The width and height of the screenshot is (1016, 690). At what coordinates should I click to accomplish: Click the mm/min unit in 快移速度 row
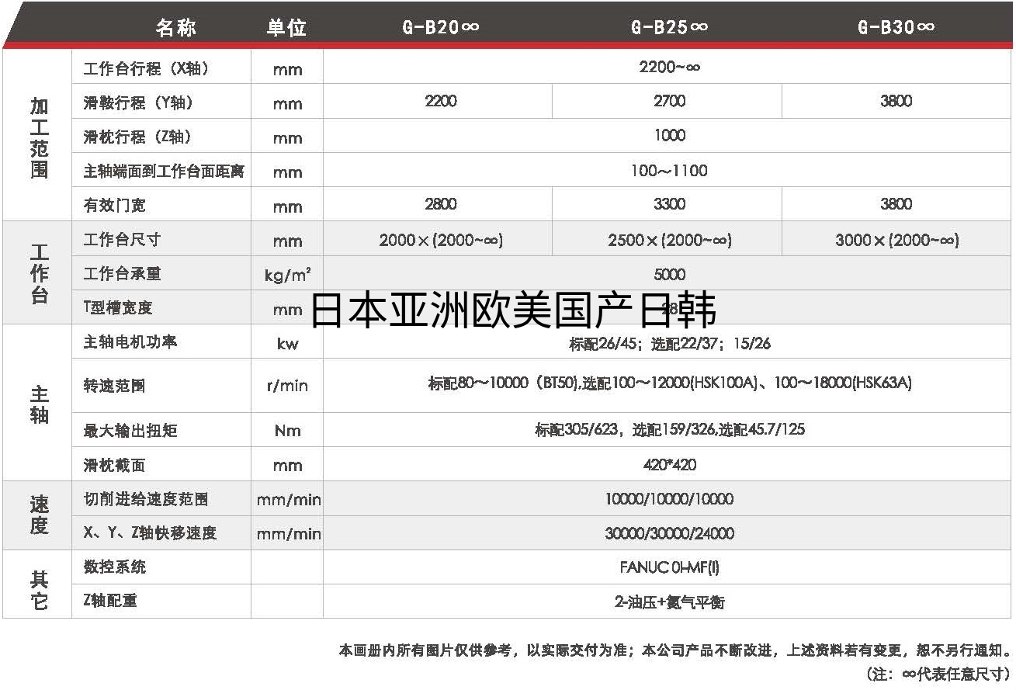click(289, 534)
